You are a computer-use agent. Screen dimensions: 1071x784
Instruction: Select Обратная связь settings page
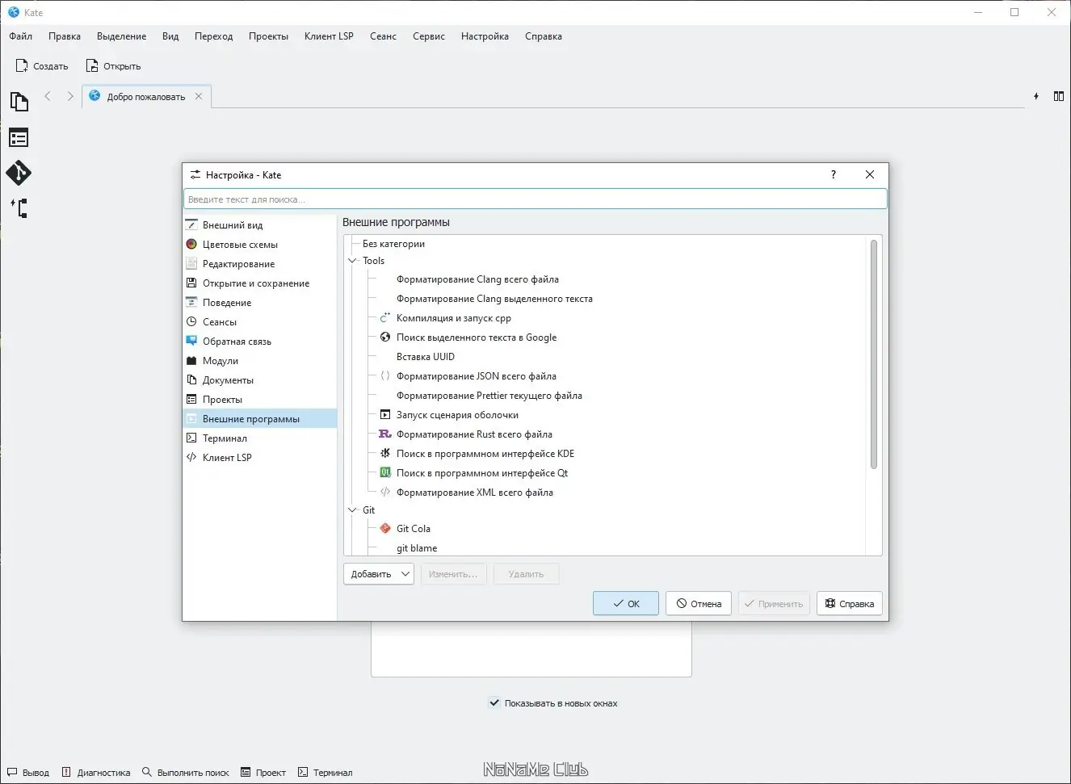tap(259, 342)
